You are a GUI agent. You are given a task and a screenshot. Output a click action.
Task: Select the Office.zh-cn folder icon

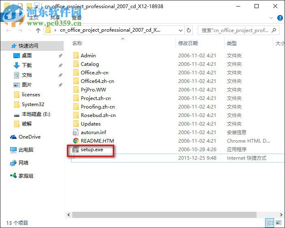76,73
